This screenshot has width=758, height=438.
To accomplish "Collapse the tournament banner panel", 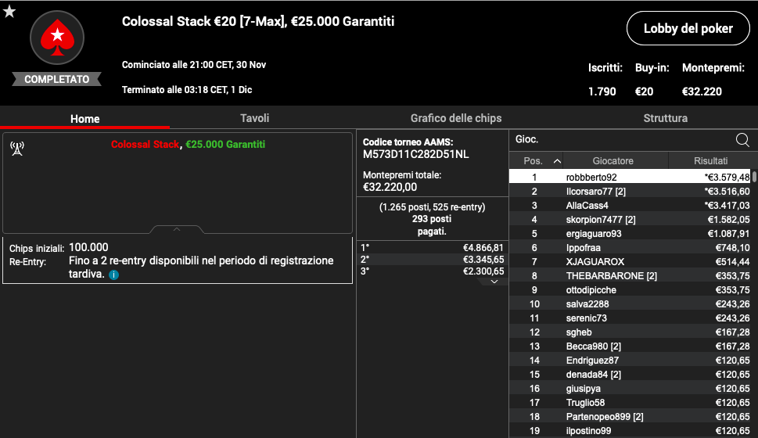I will tap(177, 229).
